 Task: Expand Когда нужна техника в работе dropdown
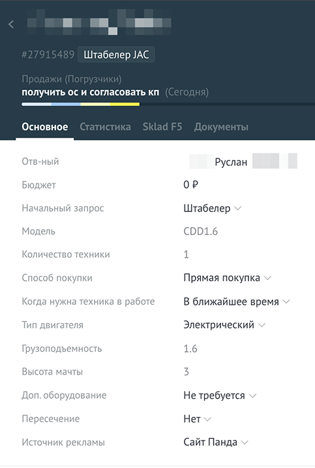tap(237, 302)
